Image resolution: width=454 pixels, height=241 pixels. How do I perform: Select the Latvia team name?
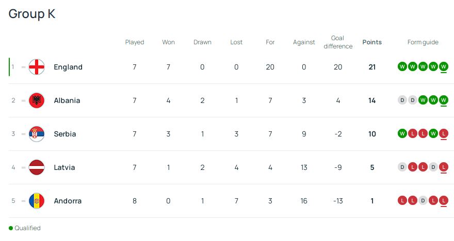tap(64, 167)
